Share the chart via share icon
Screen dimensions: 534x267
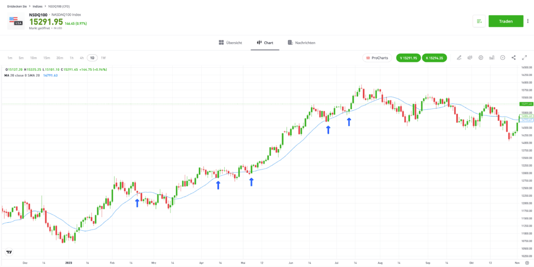tap(514, 58)
